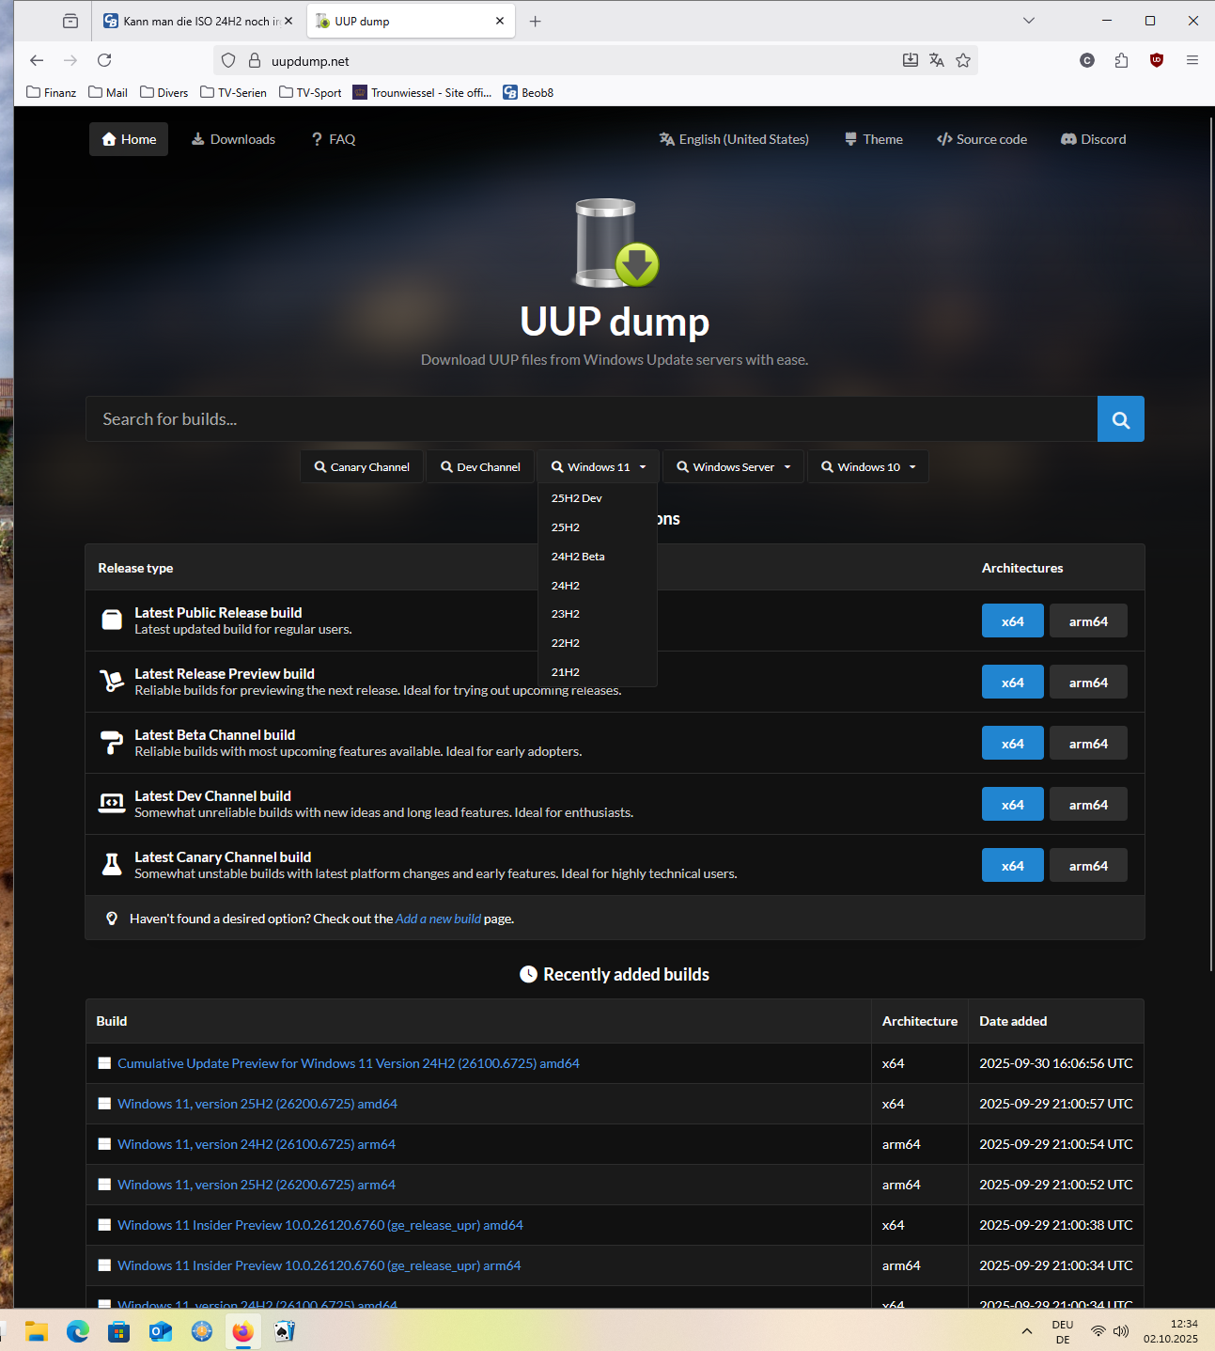The height and width of the screenshot is (1351, 1215).
Task: Open the Windows 11 dropdown button
Action: (599, 467)
